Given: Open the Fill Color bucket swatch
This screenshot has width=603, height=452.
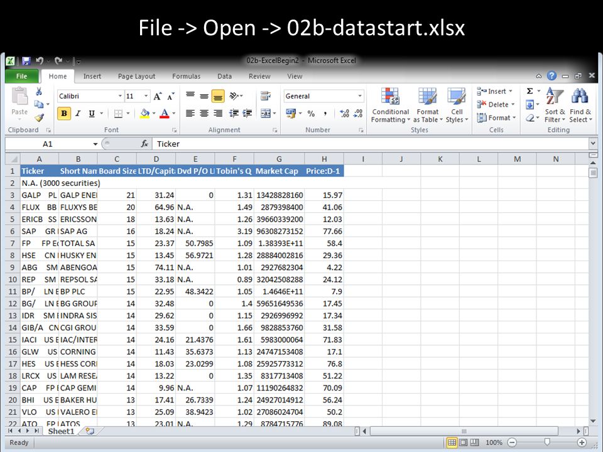Looking at the screenshot, I should 144,114.
